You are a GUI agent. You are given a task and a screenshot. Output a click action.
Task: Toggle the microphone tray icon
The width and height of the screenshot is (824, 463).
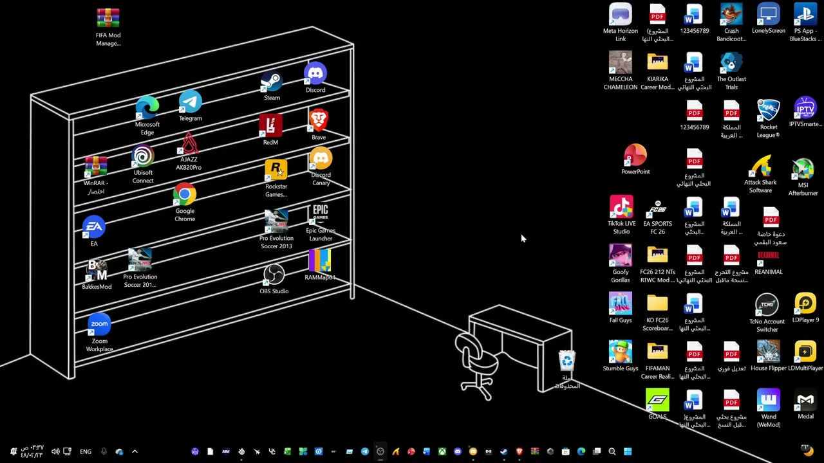click(x=104, y=451)
